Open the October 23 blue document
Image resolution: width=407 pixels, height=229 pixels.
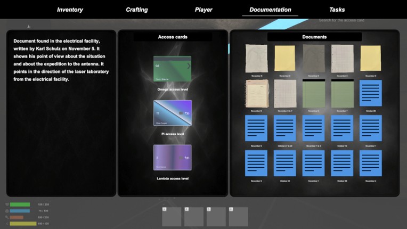[284, 163]
